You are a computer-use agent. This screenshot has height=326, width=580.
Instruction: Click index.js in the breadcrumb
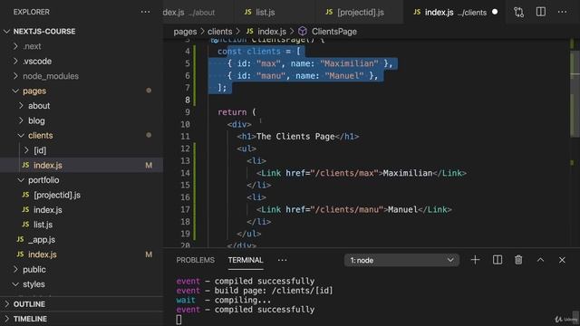[272, 32]
